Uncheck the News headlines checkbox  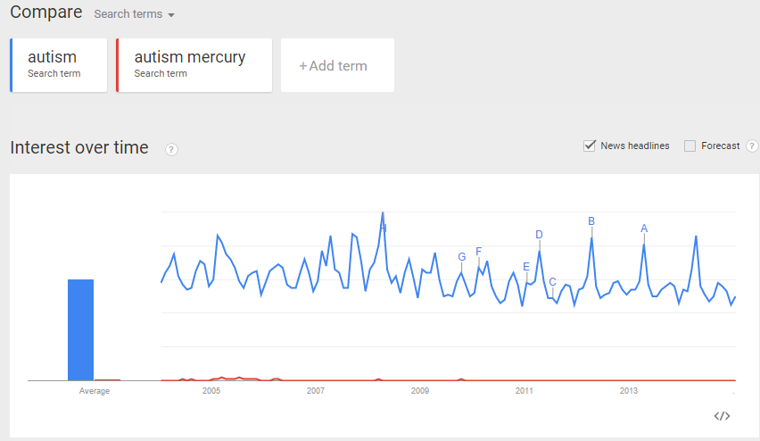tap(589, 146)
